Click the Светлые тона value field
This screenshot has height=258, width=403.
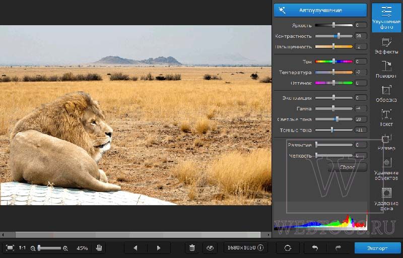point(361,119)
